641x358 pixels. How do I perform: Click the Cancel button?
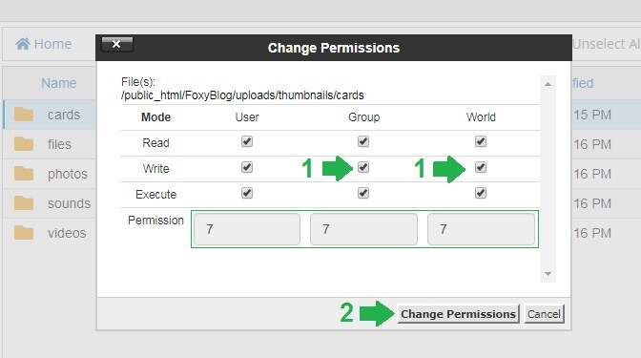tap(544, 314)
